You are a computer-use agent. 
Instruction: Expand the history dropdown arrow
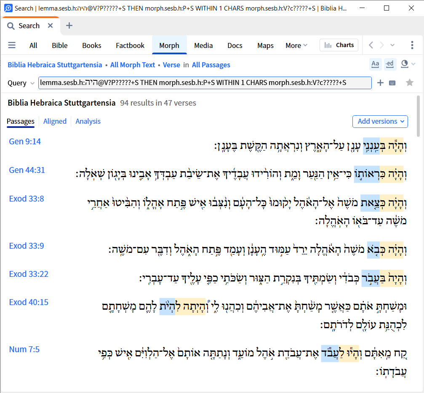tap(392, 45)
